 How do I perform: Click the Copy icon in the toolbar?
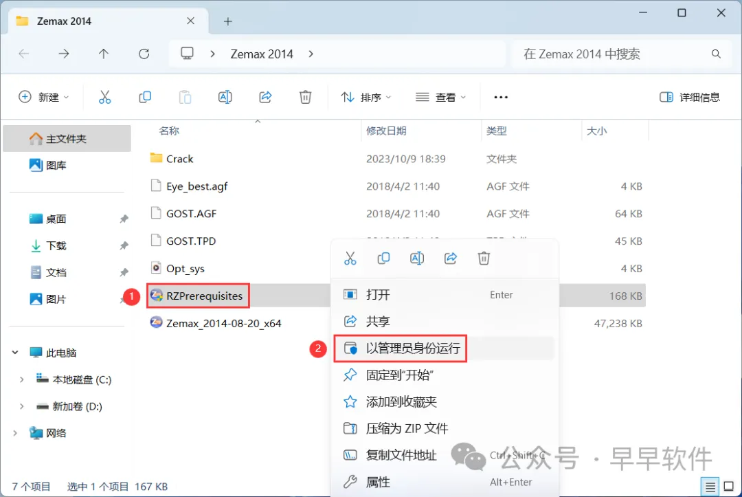pos(145,97)
